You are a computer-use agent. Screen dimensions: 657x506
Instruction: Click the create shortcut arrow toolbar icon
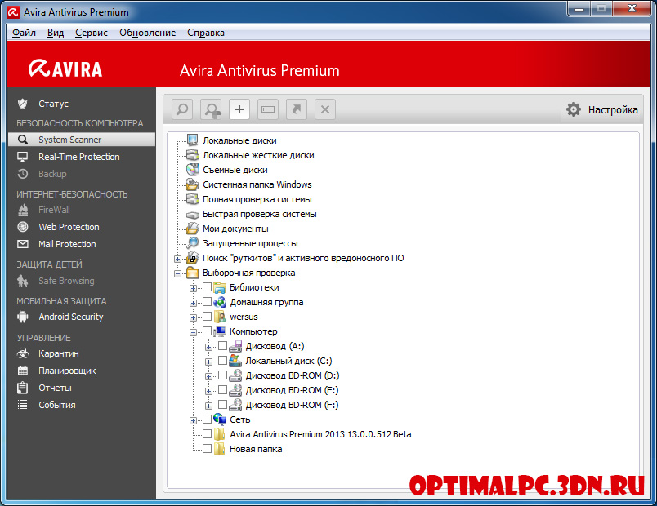tap(297, 109)
